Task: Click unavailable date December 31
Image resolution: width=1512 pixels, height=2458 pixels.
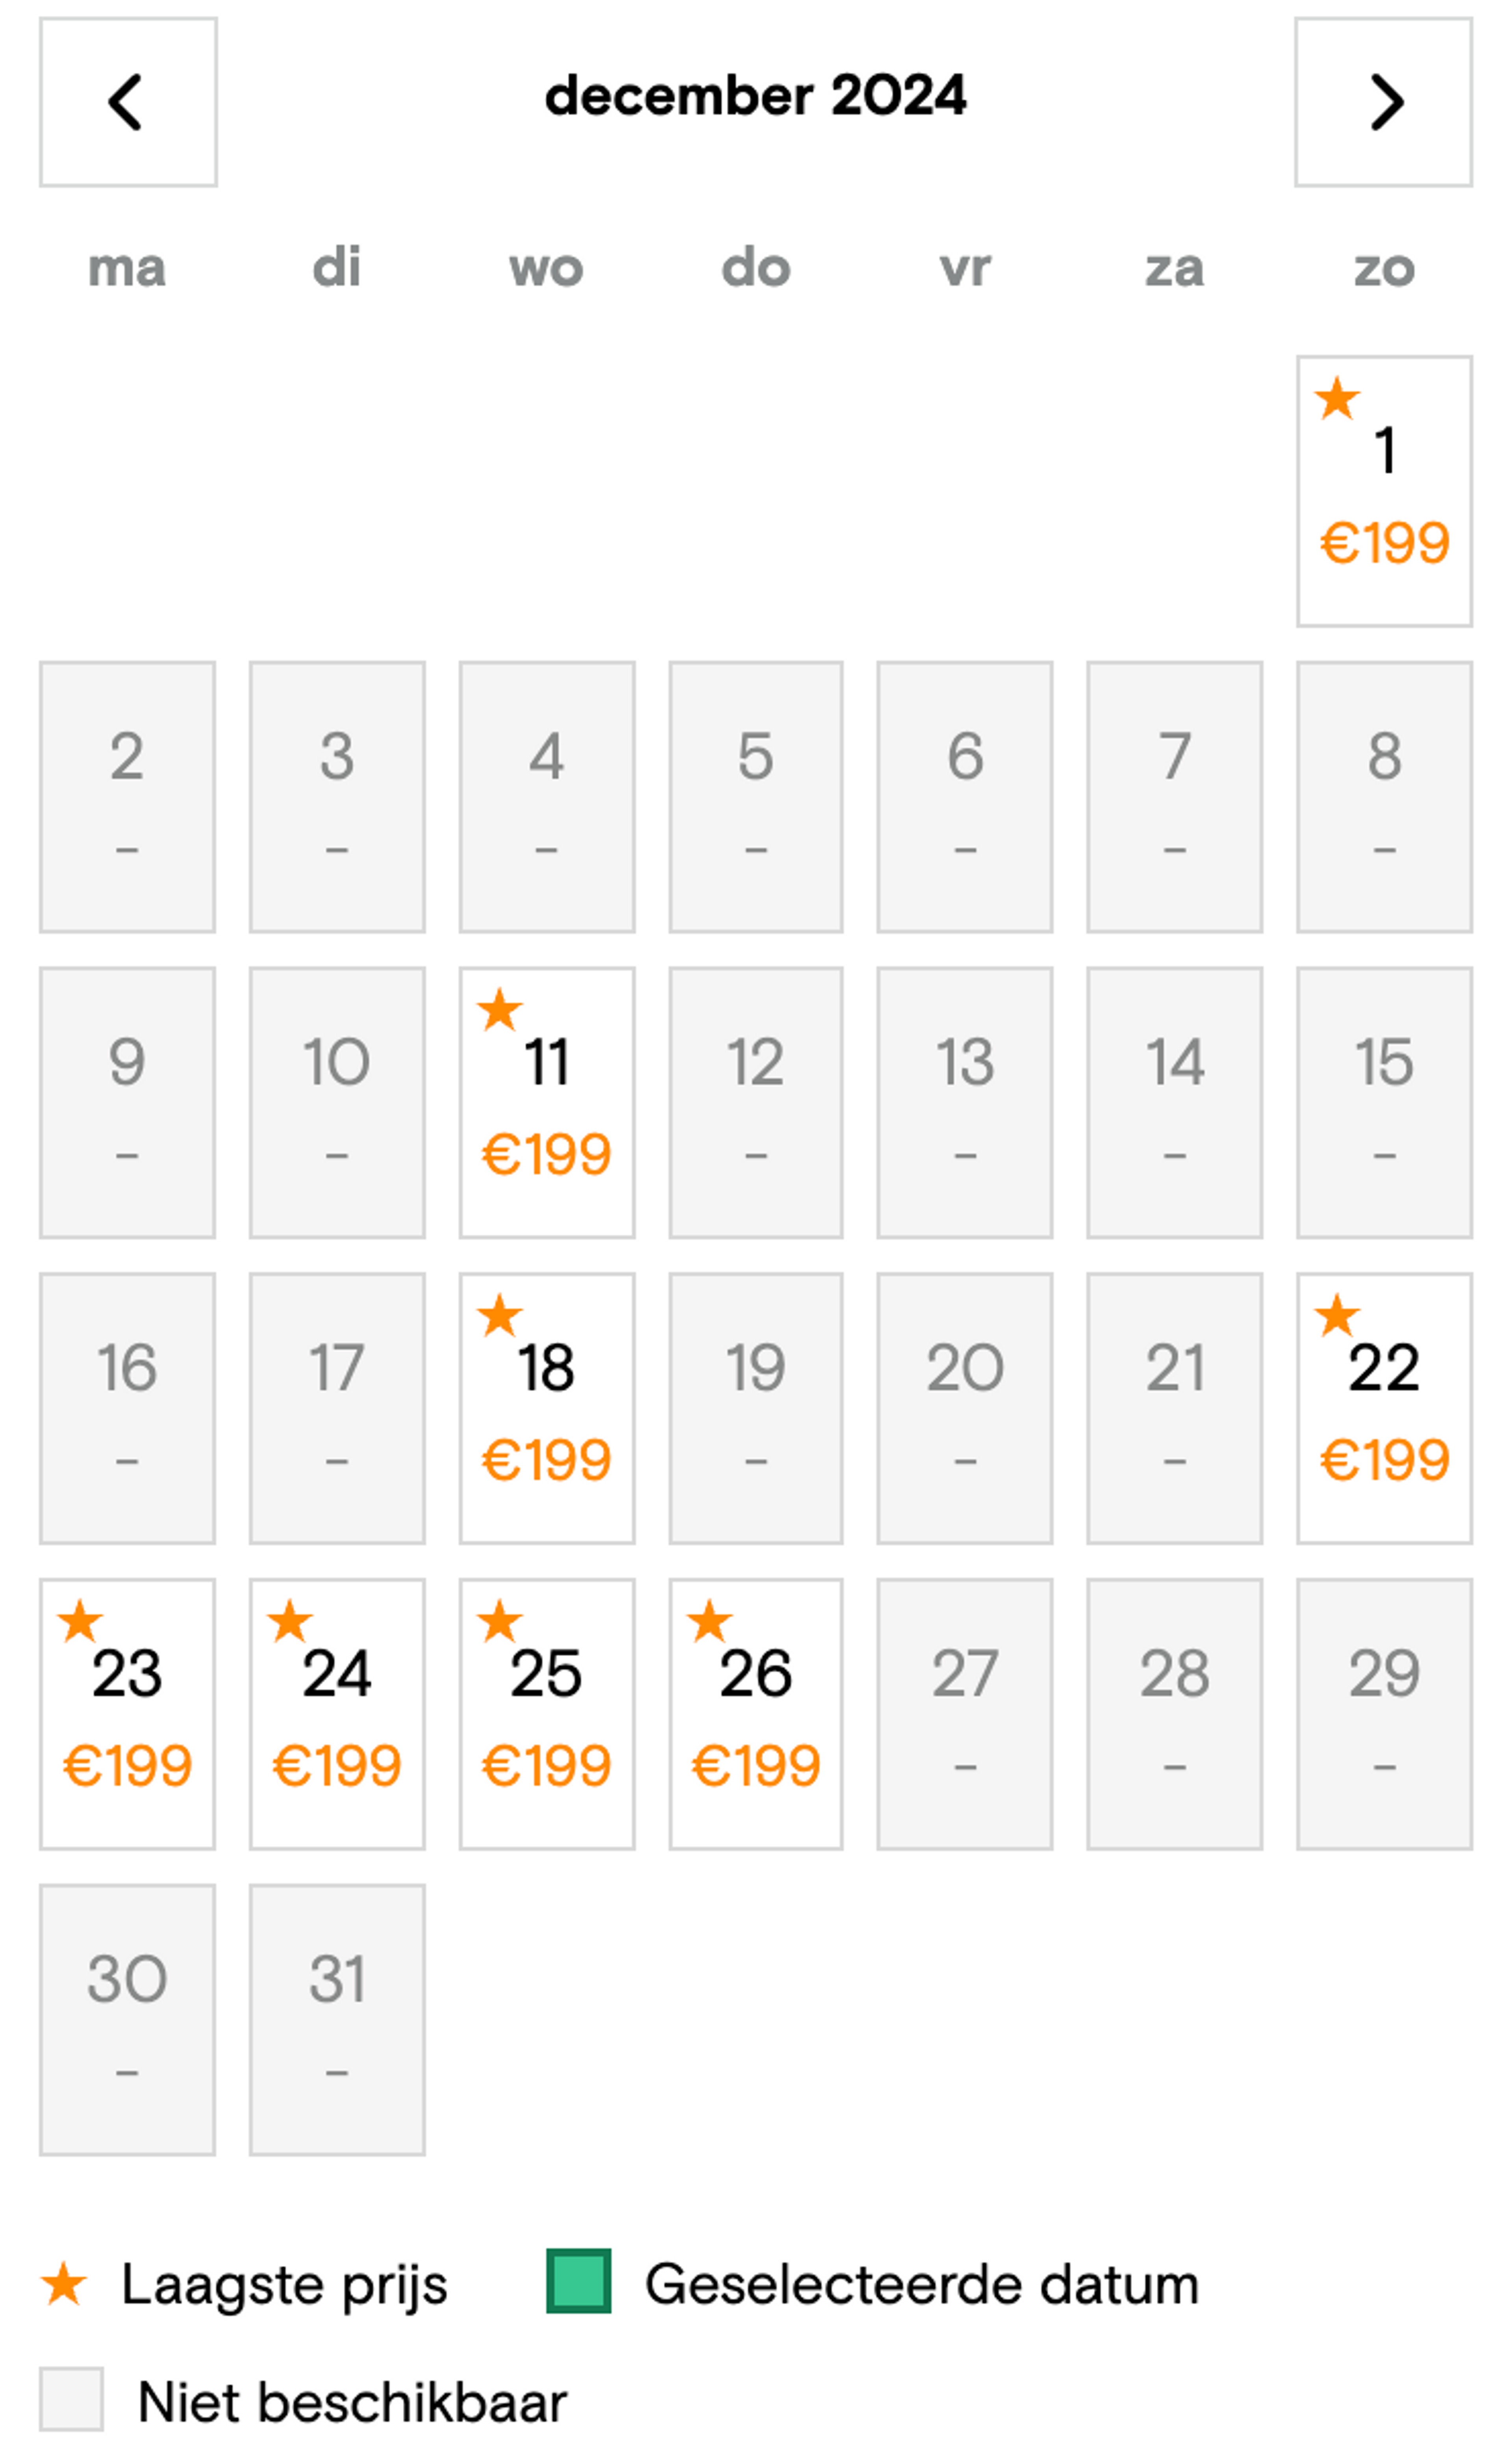Action: [x=337, y=2020]
